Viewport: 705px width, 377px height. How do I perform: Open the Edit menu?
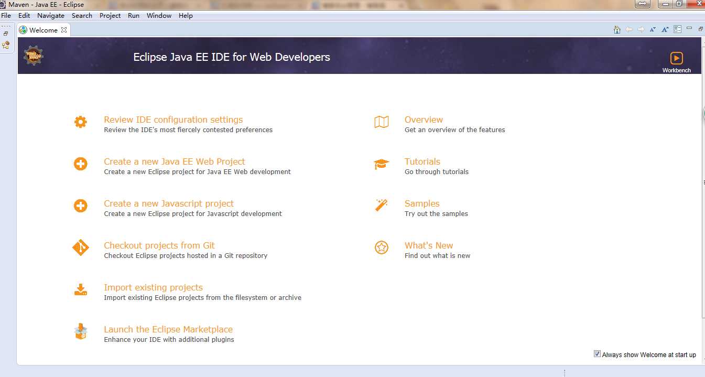coord(24,16)
